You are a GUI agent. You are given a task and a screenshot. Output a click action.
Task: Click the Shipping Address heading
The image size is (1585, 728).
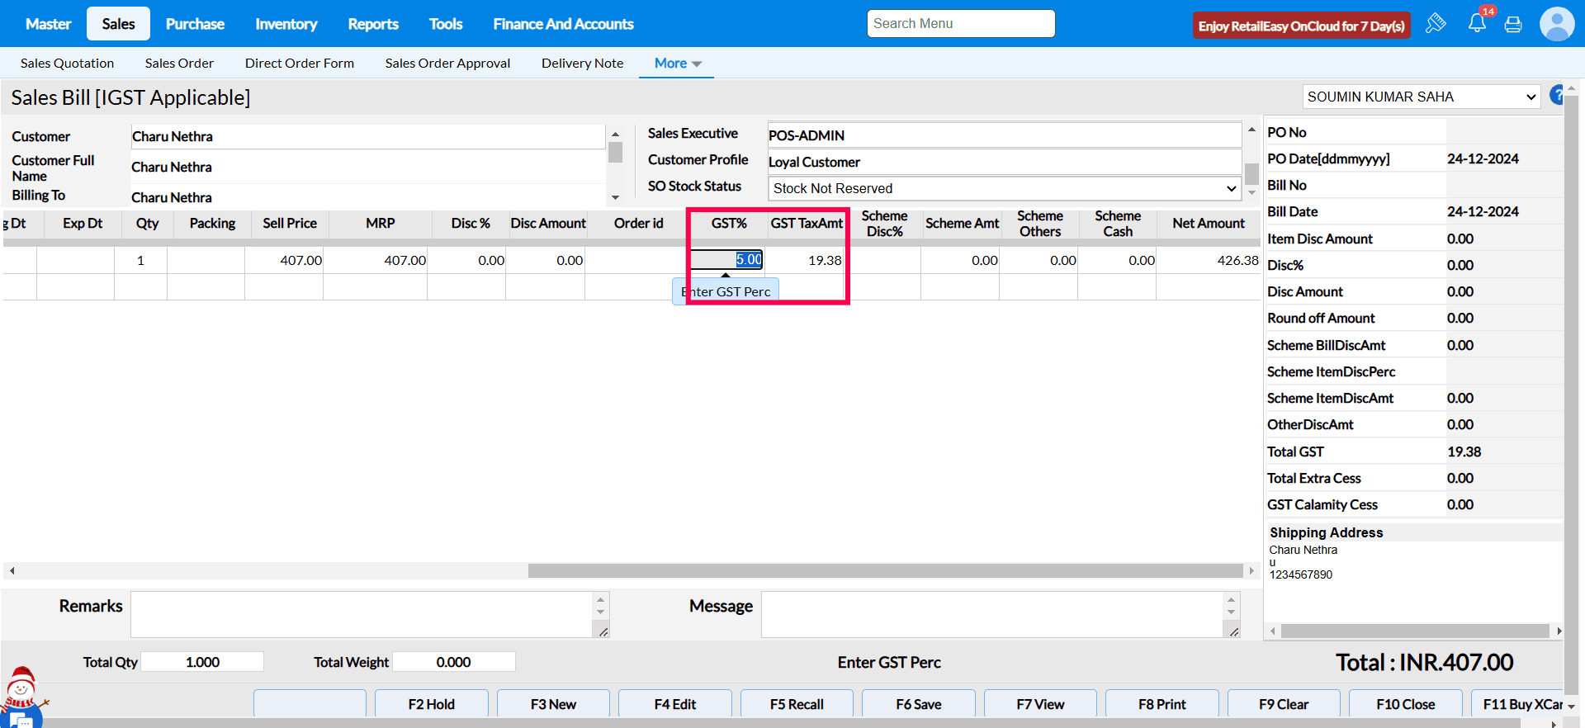pyautogui.click(x=1327, y=533)
